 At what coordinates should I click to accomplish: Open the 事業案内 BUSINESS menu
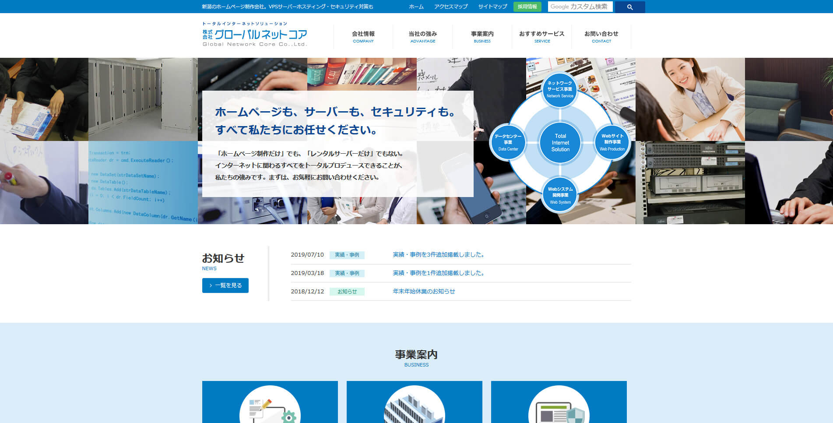482,37
